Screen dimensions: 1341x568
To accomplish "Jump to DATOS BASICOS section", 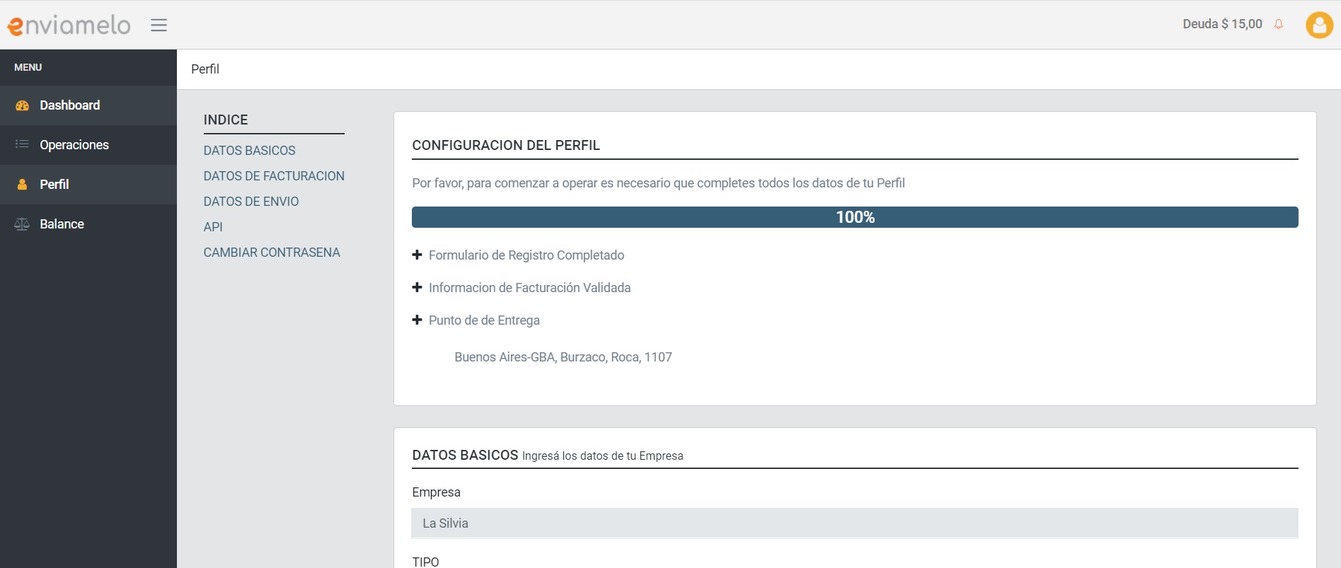I will [249, 151].
